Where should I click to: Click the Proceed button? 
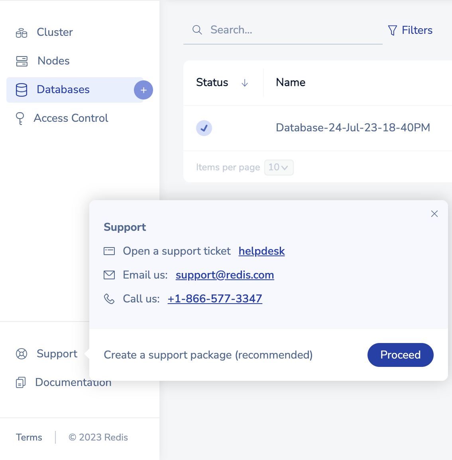[400, 355]
